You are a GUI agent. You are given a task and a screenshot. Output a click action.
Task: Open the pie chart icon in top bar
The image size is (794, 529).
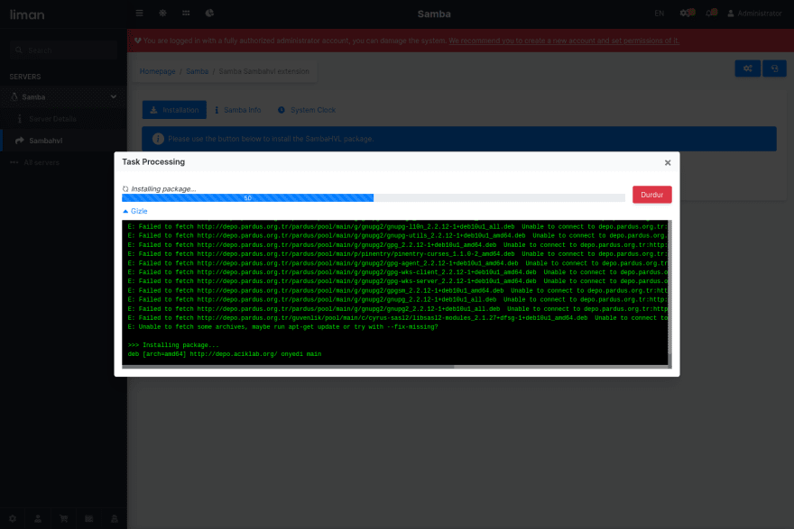coord(209,14)
